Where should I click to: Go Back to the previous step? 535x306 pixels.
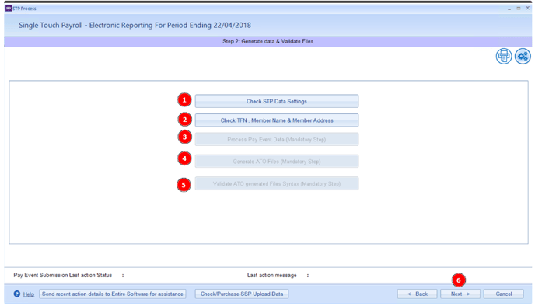(417, 294)
